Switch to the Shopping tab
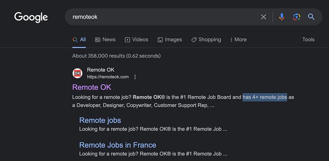 click(x=206, y=40)
